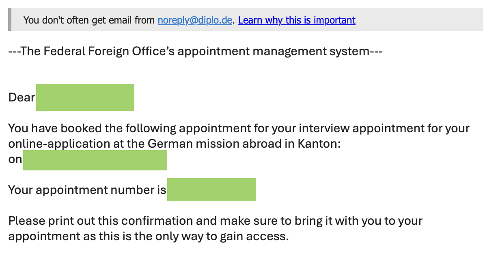
Task: Click the "Dear" greeting word
Action: tap(22, 98)
